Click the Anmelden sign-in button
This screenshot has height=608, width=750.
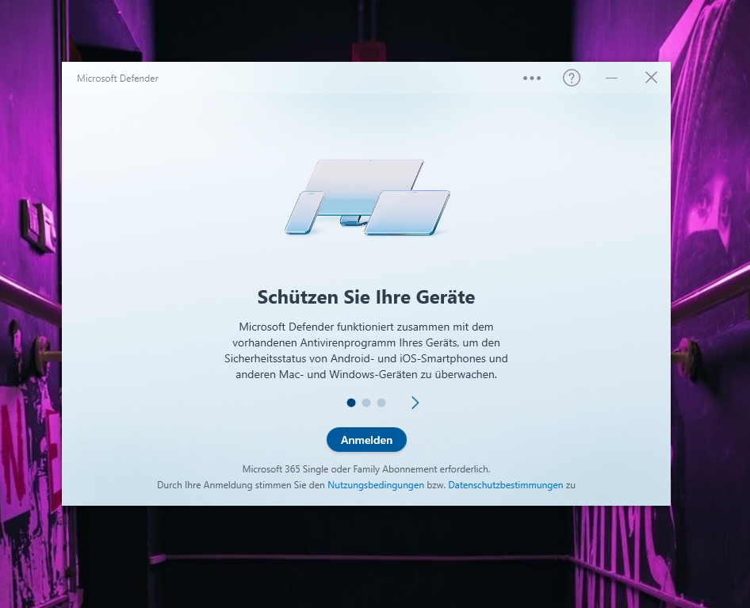[x=366, y=440]
